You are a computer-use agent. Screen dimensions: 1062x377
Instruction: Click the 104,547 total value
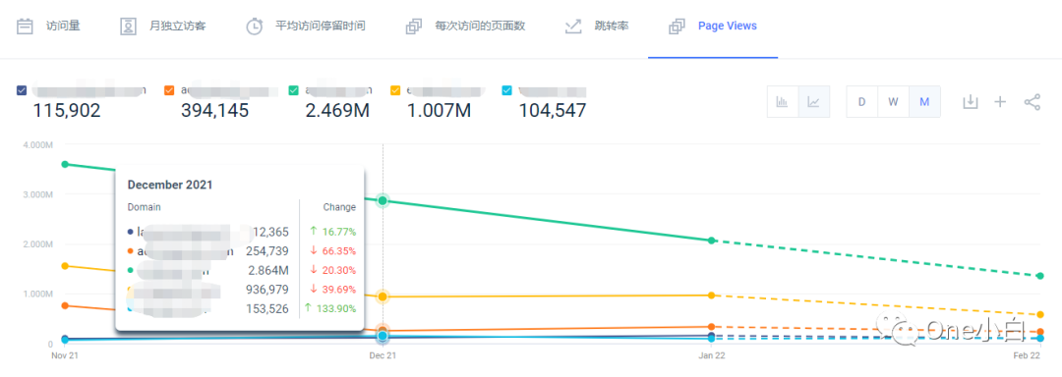[552, 110]
